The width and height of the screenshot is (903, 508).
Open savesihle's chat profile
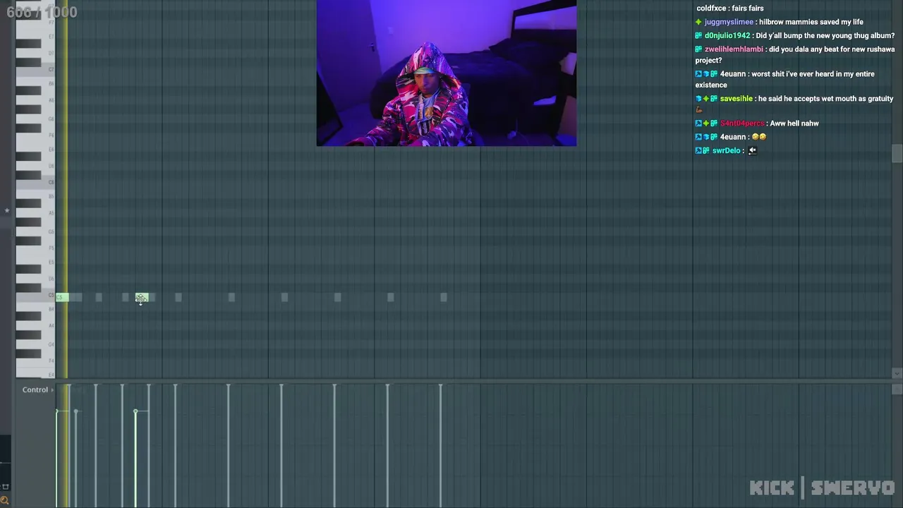click(737, 99)
